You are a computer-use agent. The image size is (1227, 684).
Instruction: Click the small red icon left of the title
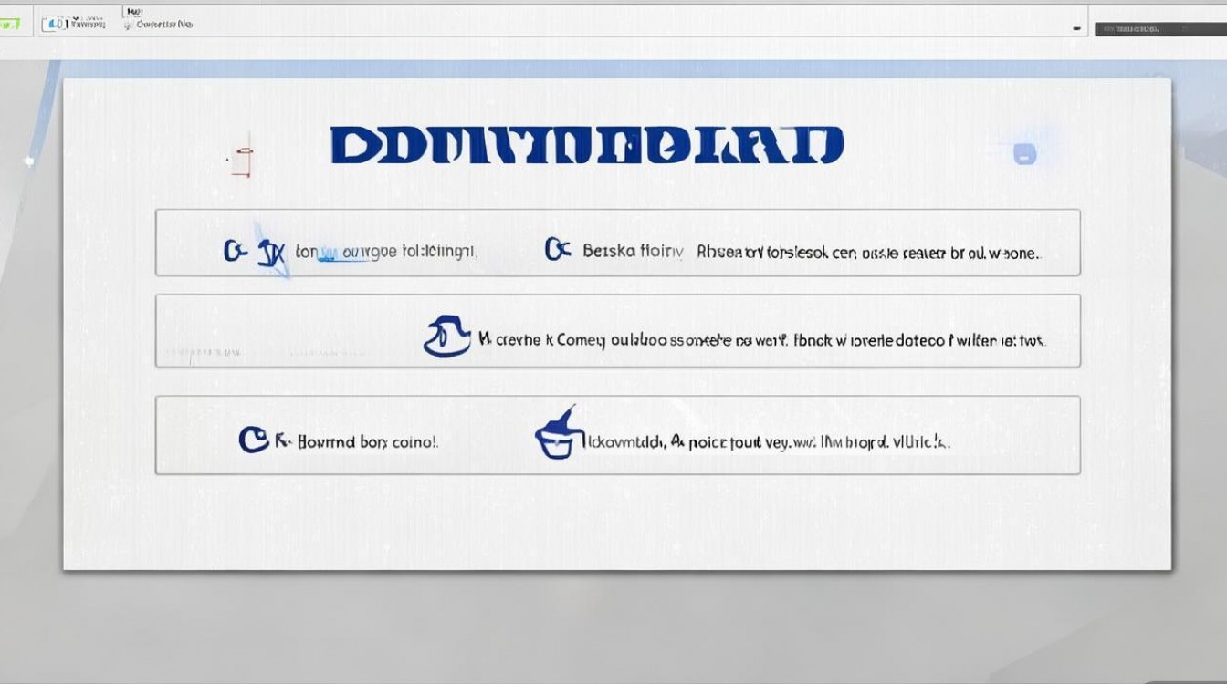pyautogui.click(x=241, y=161)
